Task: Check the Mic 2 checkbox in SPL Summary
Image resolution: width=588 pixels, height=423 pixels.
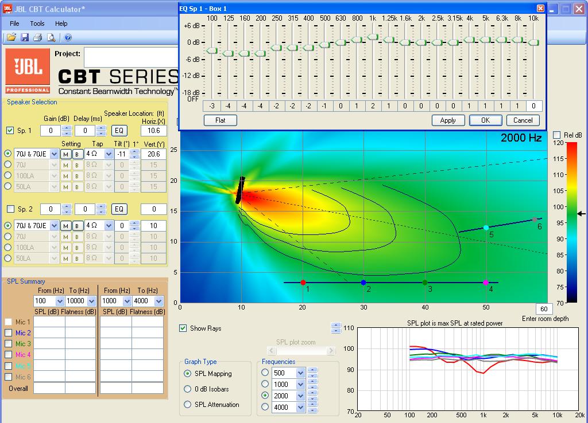Action: pyautogui.click(x=8, y=333)
